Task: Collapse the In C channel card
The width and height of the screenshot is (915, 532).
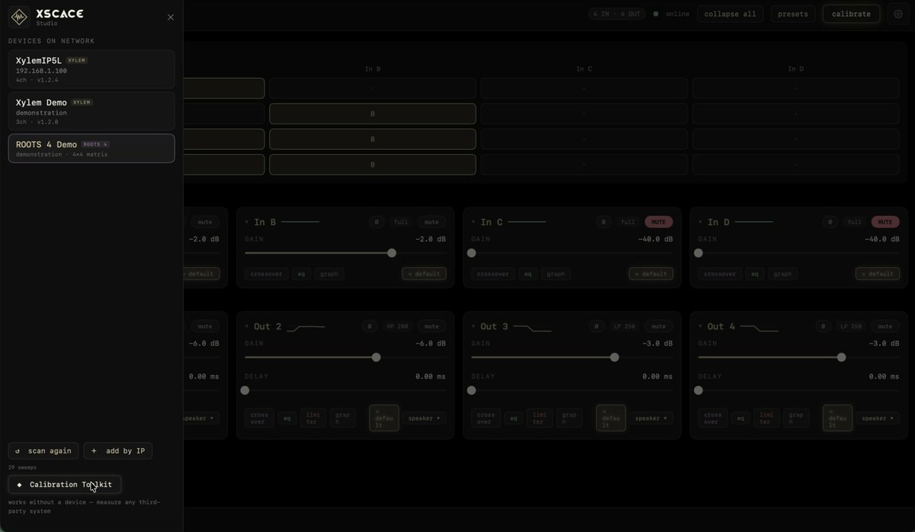Action: point(474,222)
